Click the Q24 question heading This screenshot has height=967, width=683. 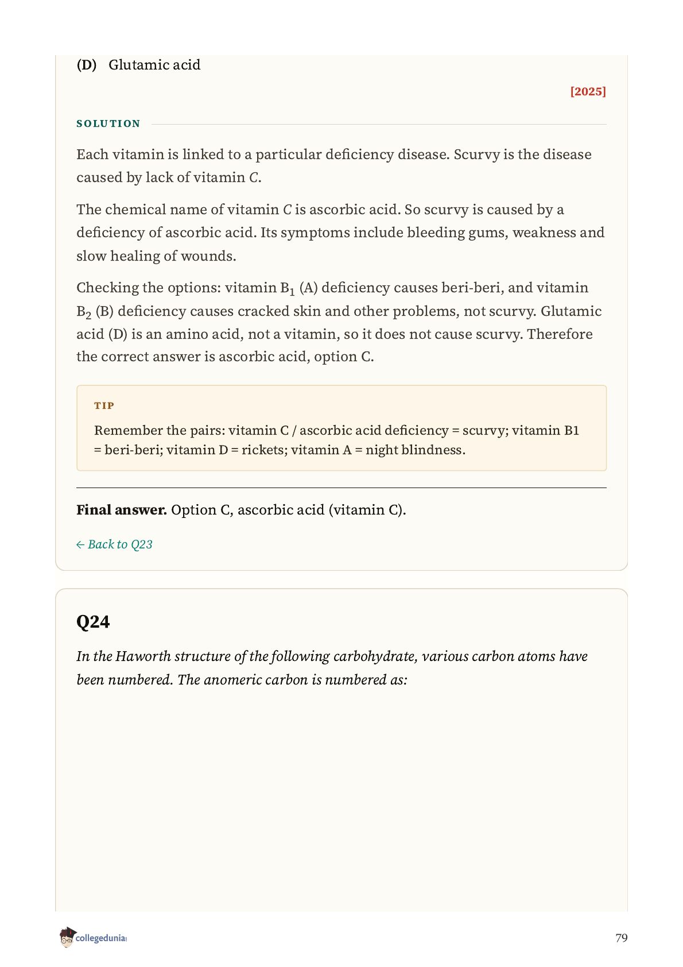(x=93, y=622)
